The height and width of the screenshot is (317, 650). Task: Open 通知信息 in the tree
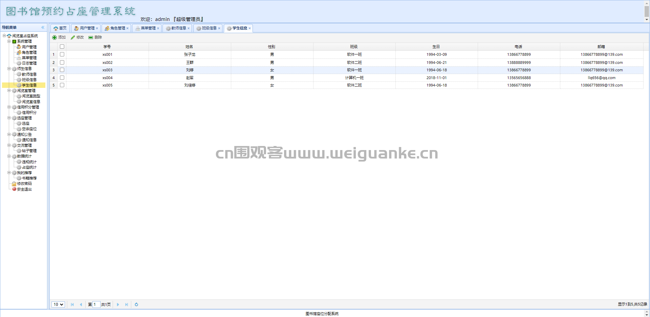(x=29, y=140)
